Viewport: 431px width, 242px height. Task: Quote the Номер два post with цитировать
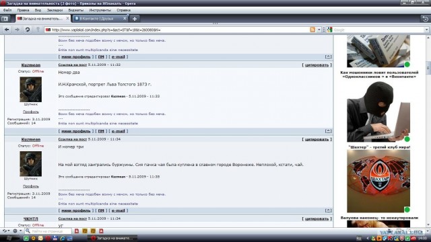pos(317,65)
